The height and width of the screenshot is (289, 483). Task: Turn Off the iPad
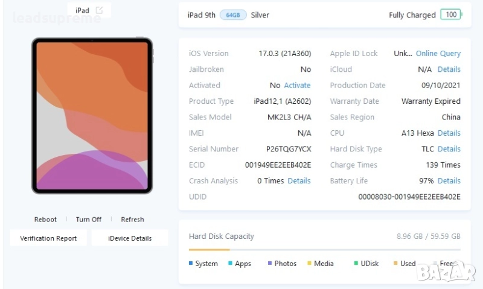click(x=89, y=220)
